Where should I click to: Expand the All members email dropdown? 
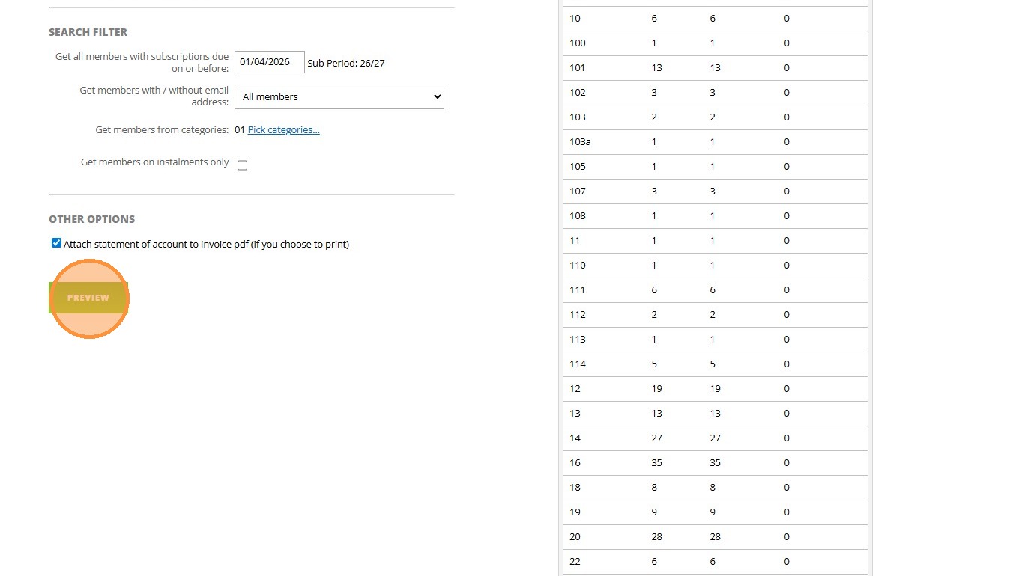click(x=339, y=97)
